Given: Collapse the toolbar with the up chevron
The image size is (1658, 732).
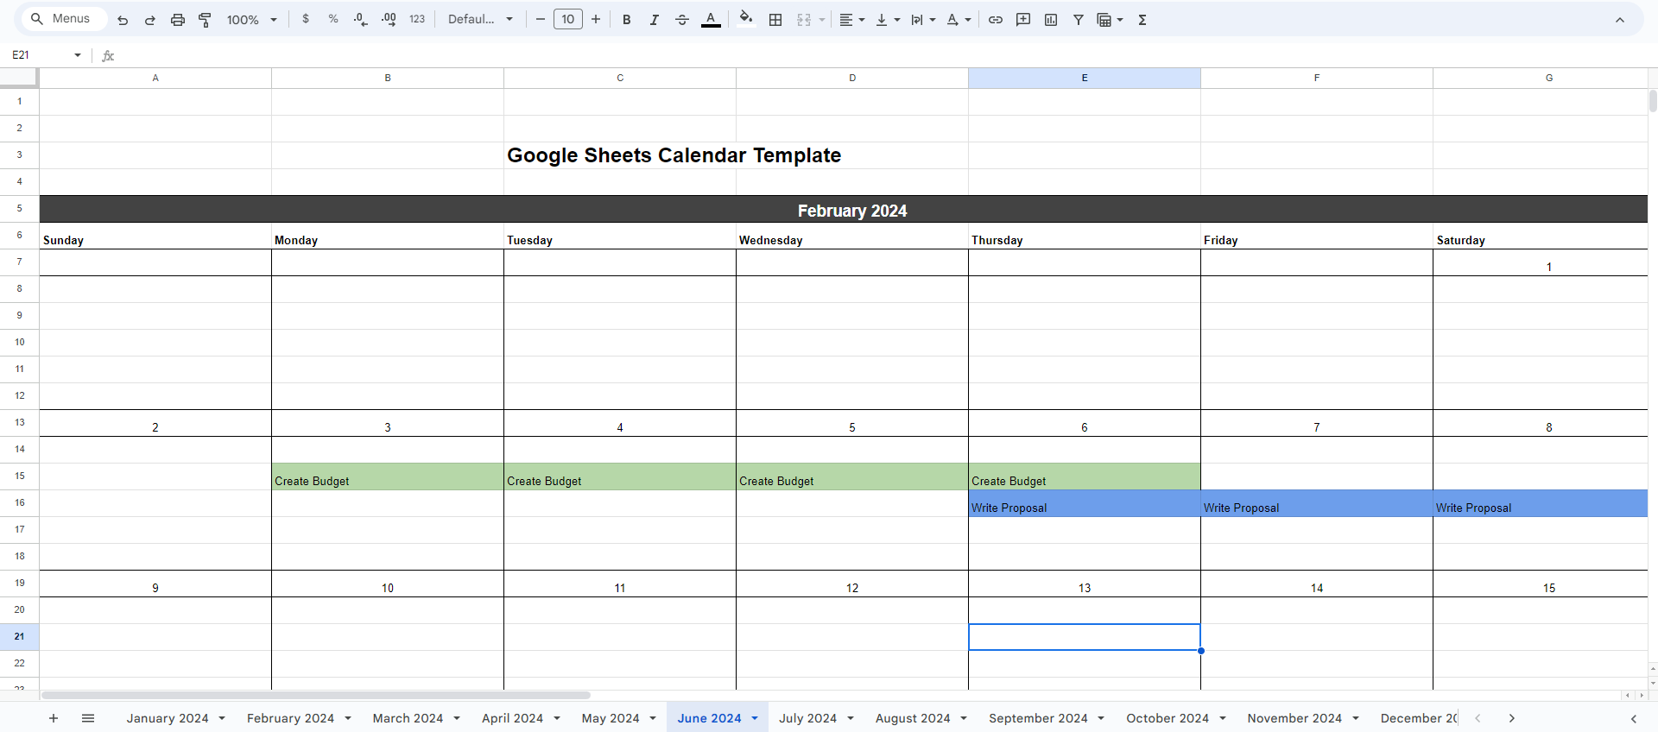Looking at the screenshot, I should coord(1620,20).
